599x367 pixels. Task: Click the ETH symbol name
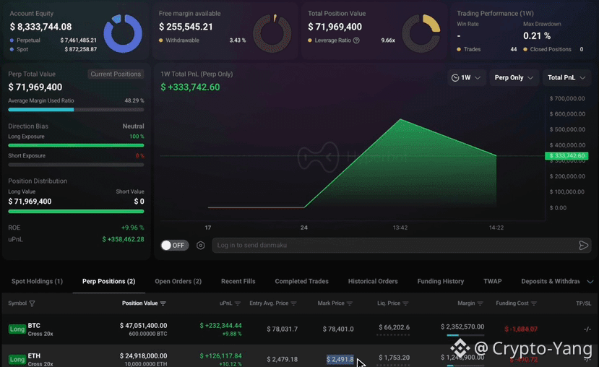pyautogui.click(x=34, y=356)
